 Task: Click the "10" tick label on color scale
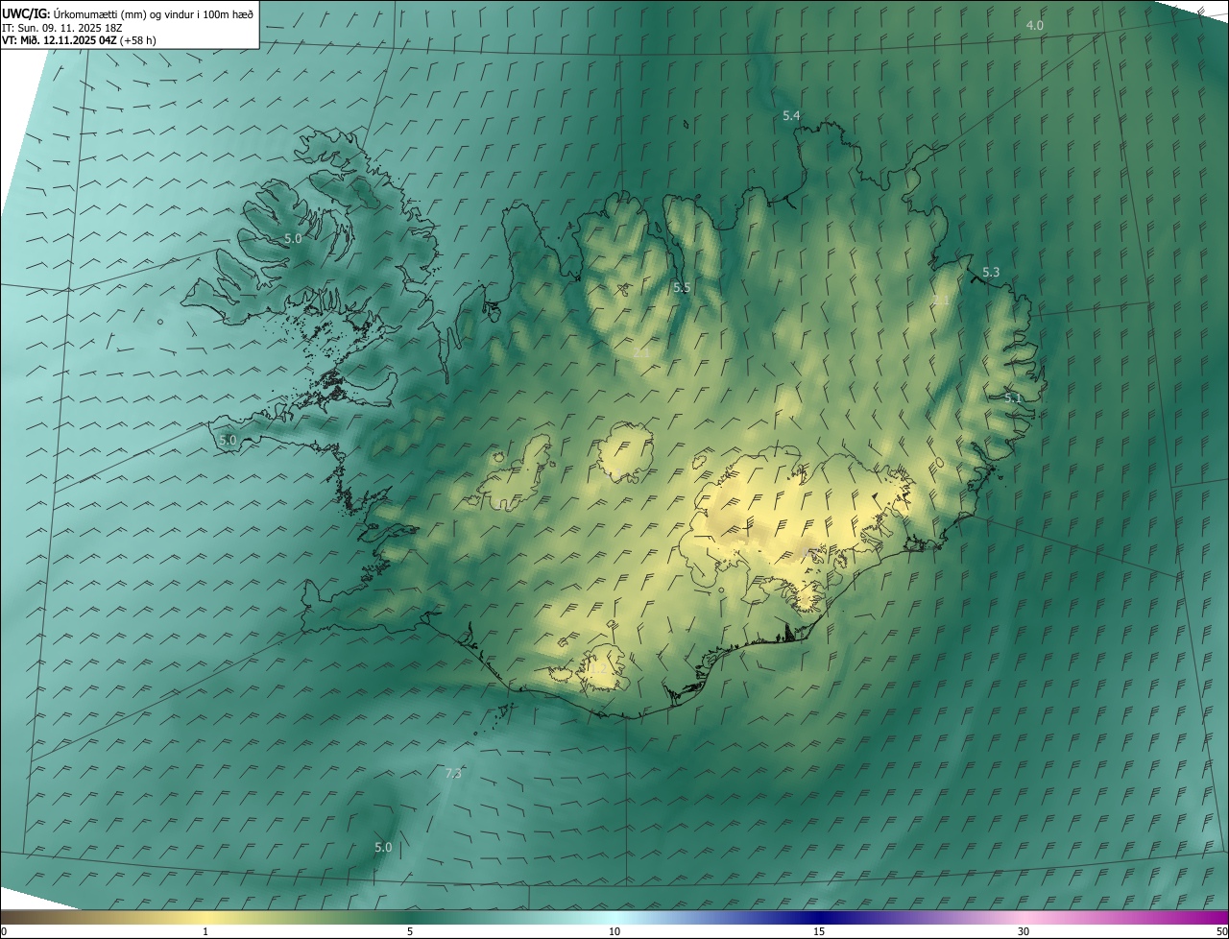click(614, 932)
